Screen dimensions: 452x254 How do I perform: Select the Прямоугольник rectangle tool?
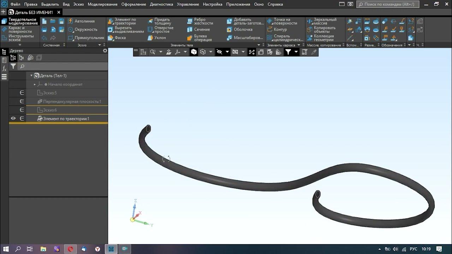click(86, 37)
